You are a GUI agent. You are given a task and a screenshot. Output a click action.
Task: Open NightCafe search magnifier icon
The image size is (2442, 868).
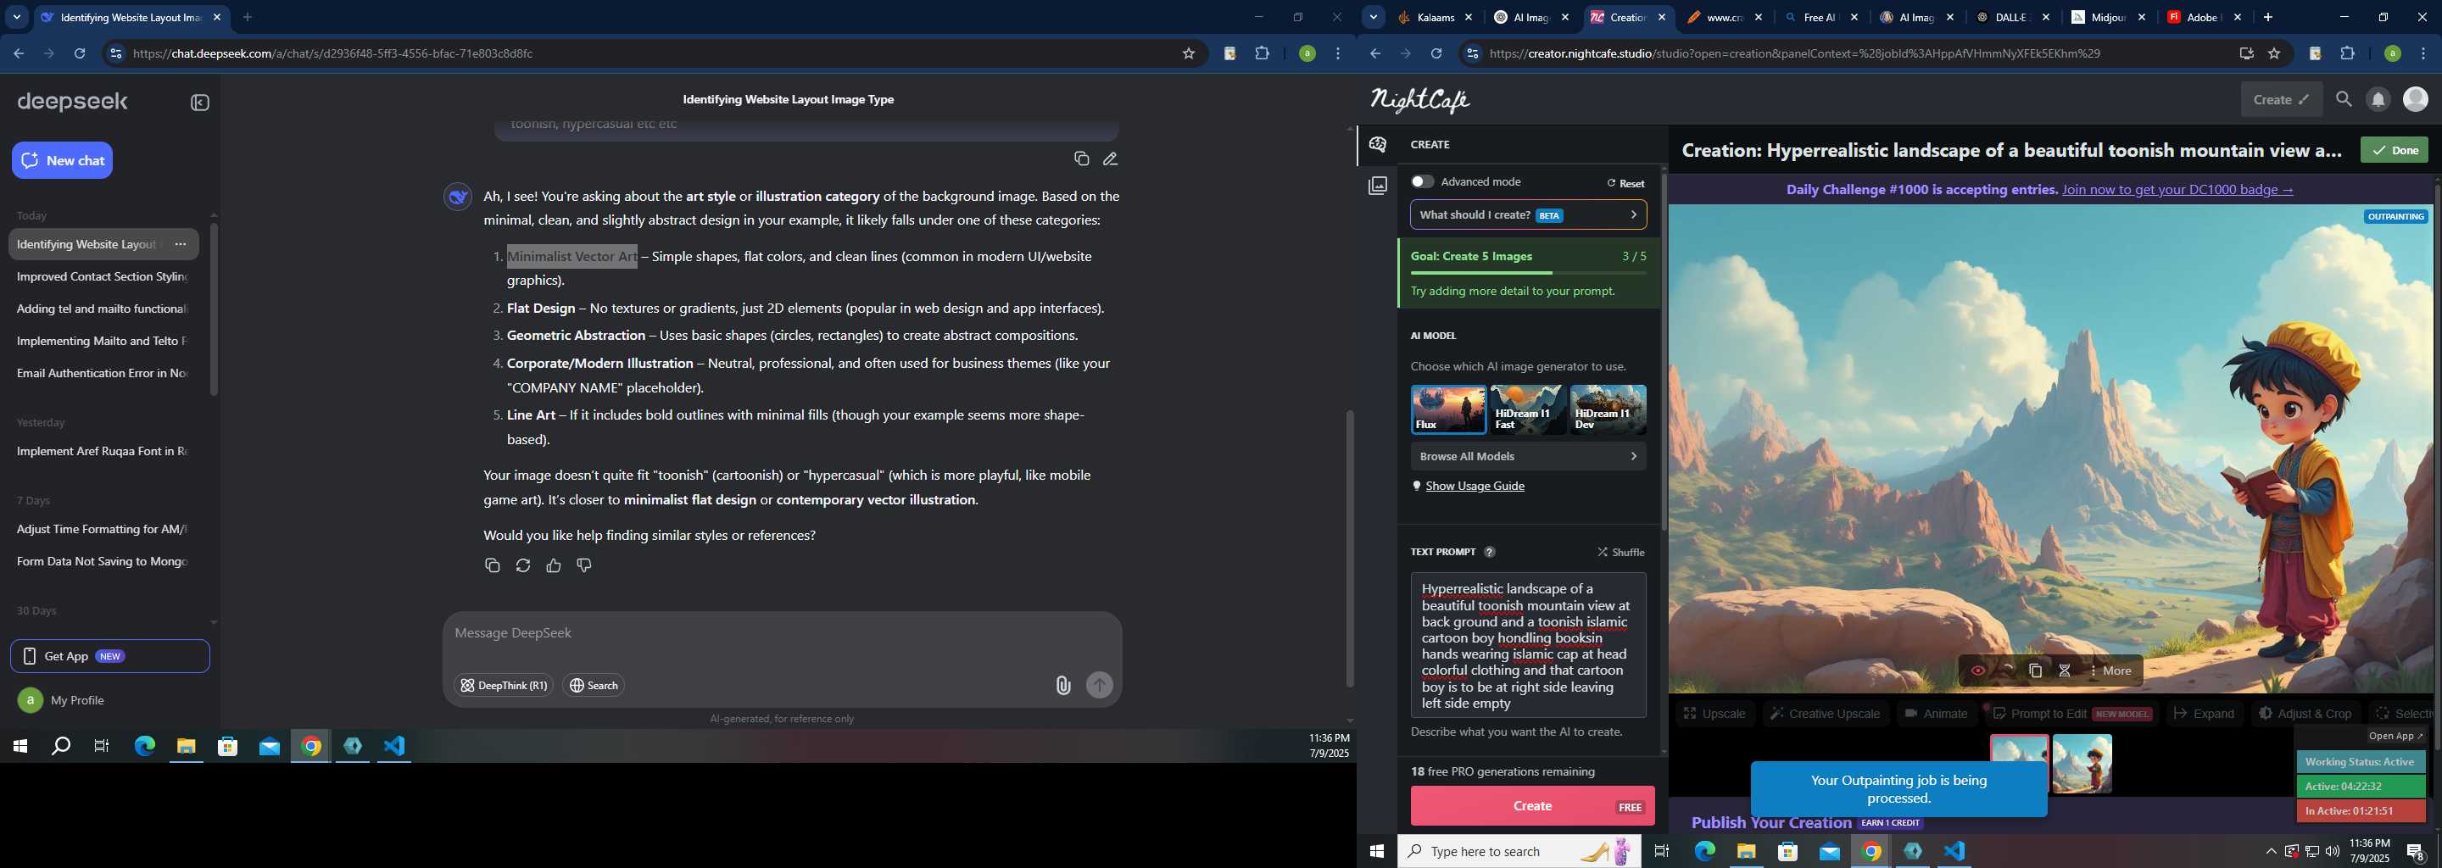pos(2344,99)
